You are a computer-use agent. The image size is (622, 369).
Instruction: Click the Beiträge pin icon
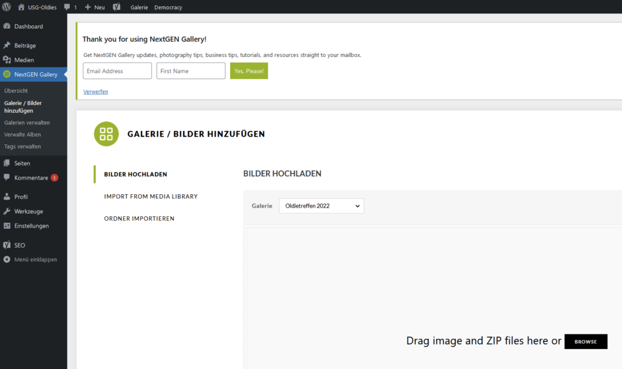pyautogui.click(x=7, y=45)
